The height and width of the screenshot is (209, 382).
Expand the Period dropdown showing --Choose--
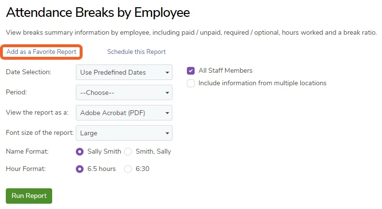[124, 92]
